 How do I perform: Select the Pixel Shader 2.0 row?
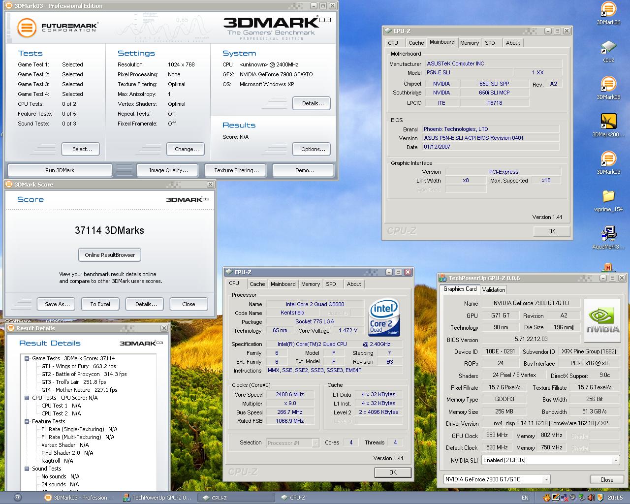(67, 453)
